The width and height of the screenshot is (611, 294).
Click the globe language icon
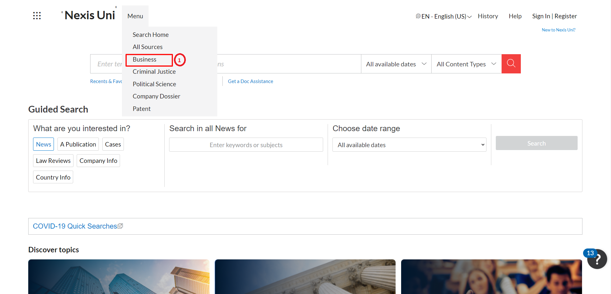click(418, 16)
